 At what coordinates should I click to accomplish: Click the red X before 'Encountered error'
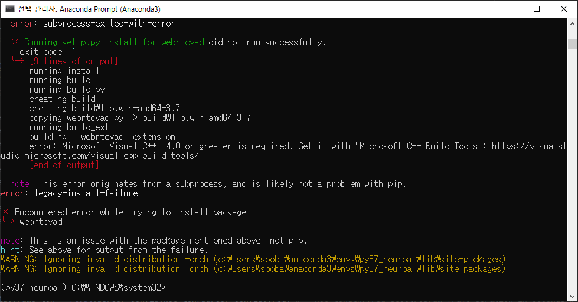coord(5,212)
